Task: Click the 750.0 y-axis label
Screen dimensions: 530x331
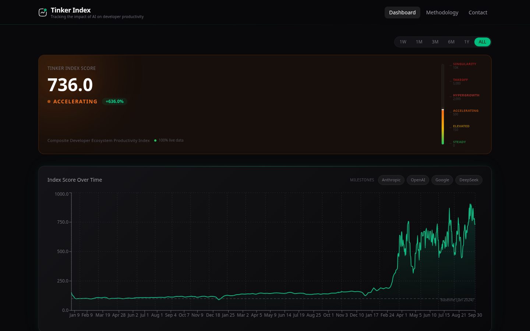Action: (63, 222)
